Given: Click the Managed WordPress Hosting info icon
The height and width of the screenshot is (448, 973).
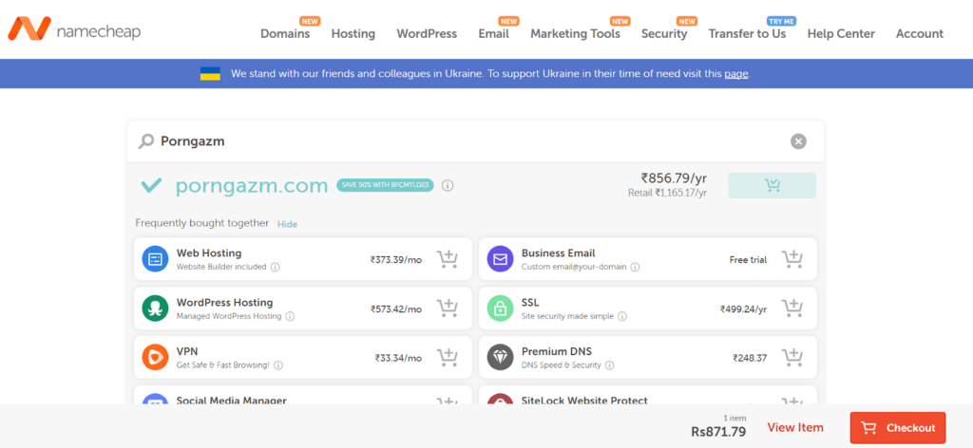Looking at the screenshot, I should pos(290,316).
